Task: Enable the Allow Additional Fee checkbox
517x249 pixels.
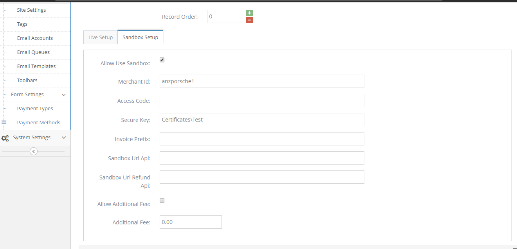Action: pyautogui.click(x=162, y=201)
